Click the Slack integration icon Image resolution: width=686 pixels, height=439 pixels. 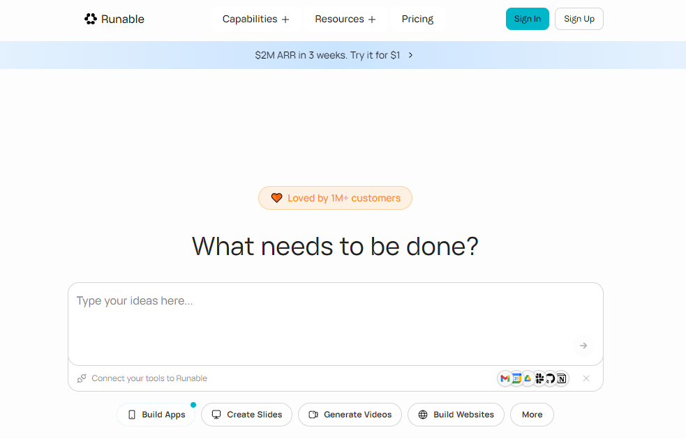(539, 378)
